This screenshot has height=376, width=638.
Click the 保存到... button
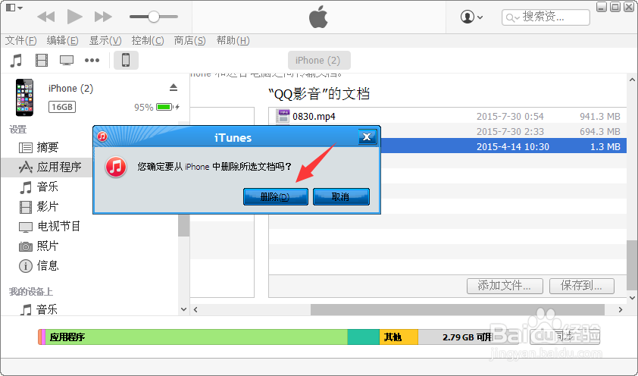pyautogui.click(x=581, y=286)
